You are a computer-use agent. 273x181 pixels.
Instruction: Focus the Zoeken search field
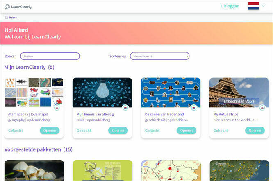coord(50,56)
